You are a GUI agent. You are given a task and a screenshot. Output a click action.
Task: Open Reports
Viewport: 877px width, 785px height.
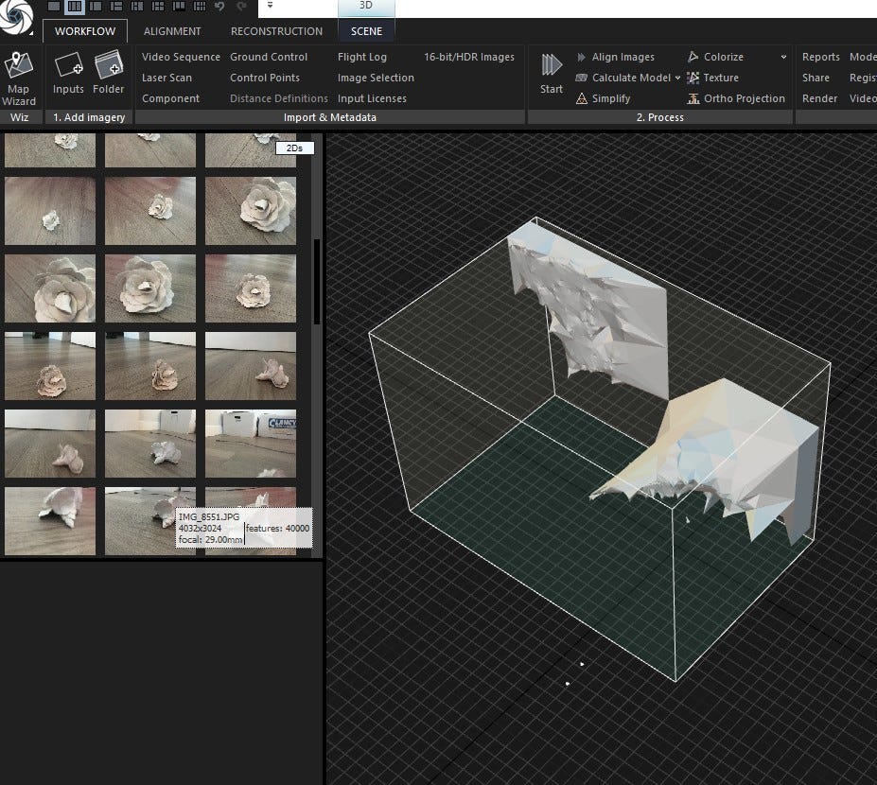pos(821,57)
